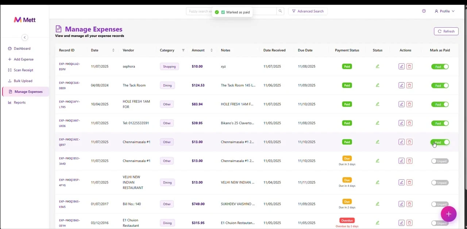Sort by Amount column arrows
Image resolution: width=467 pixels, height=229 pixels.
tap(212, 50)
